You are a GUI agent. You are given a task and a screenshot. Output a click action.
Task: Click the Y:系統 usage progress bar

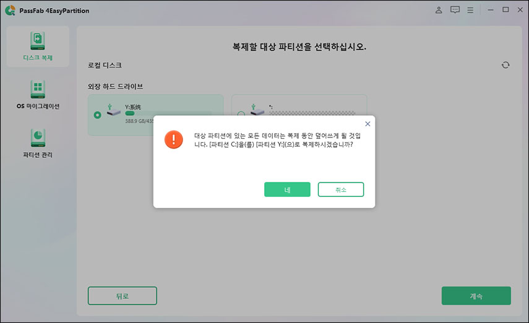169,113
